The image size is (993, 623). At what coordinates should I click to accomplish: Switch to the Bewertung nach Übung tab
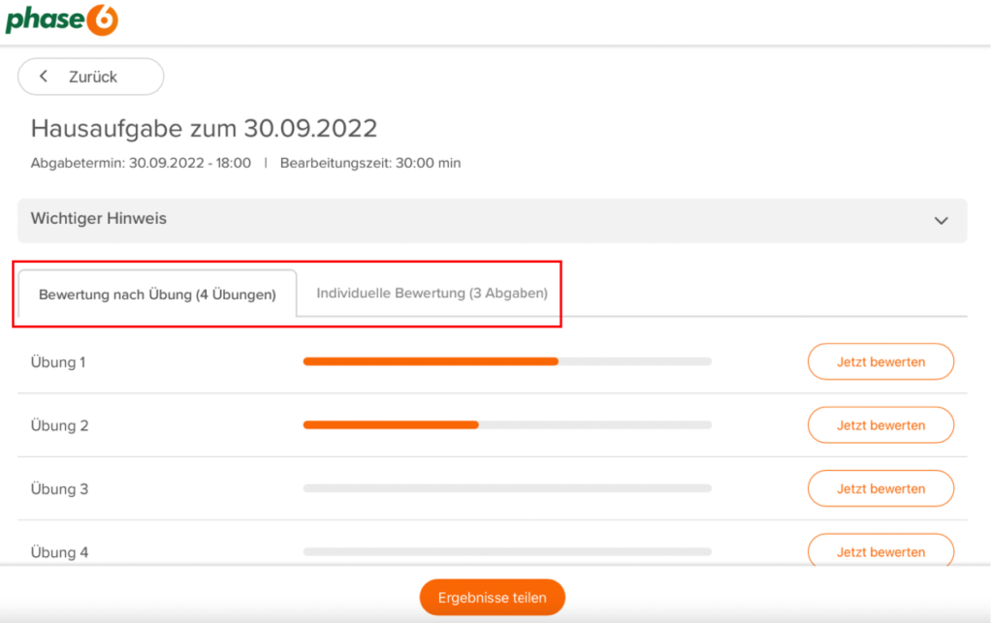[x=158, y=295]
